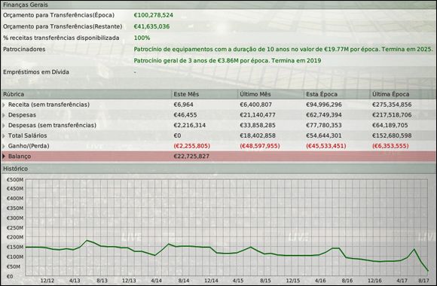Click the €150M label on chart axis
437x286 pixels.
[15, 247]
